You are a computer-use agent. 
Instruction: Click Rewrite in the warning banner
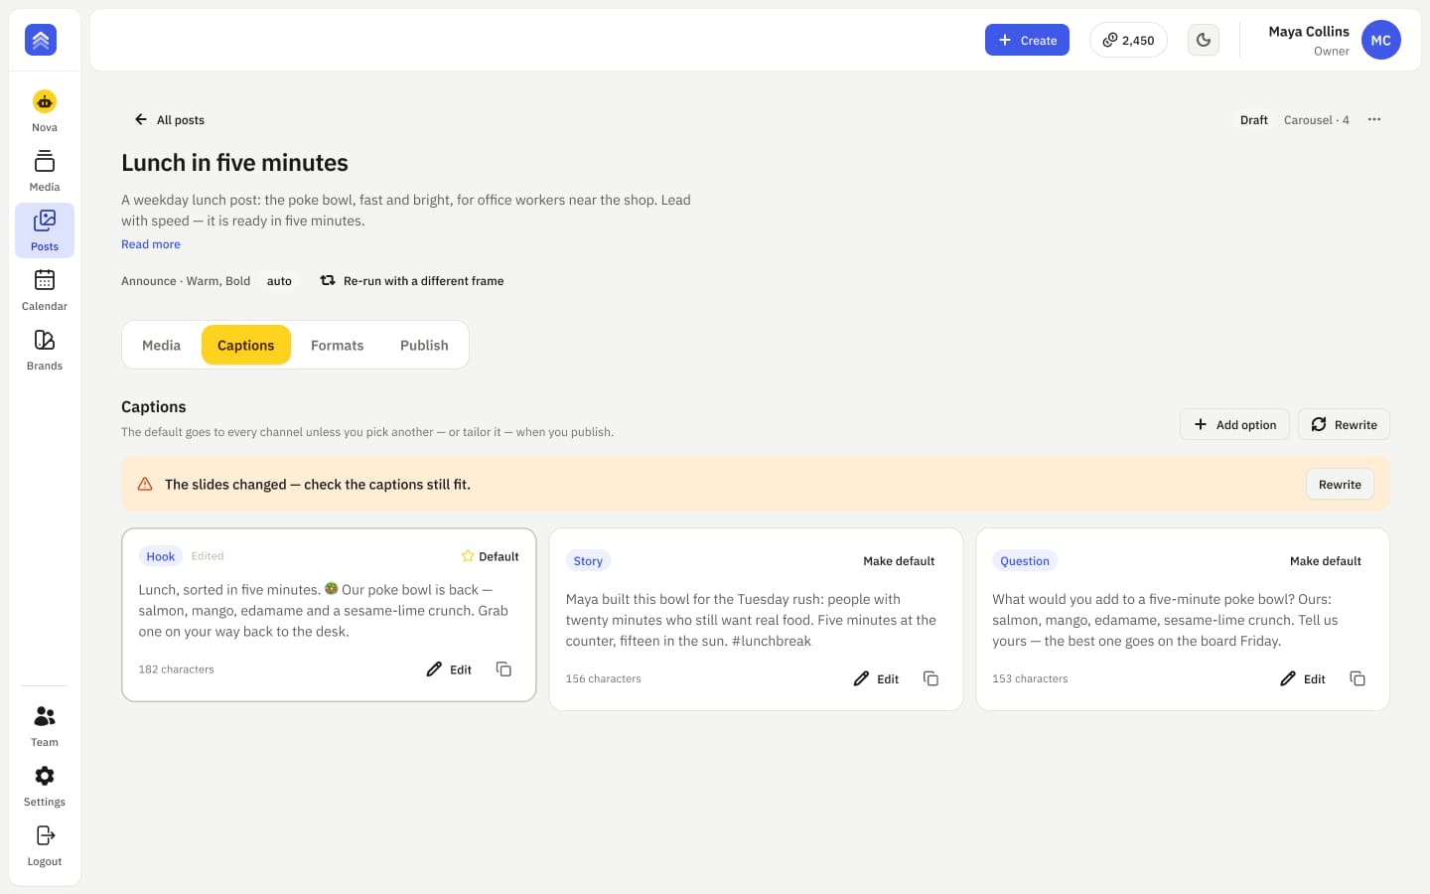click(x=1340, y=484)
